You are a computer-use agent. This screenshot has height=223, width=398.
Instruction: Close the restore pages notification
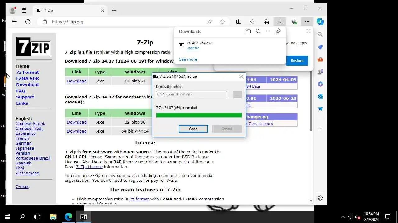pyautogui.click(x=308, y=31)
